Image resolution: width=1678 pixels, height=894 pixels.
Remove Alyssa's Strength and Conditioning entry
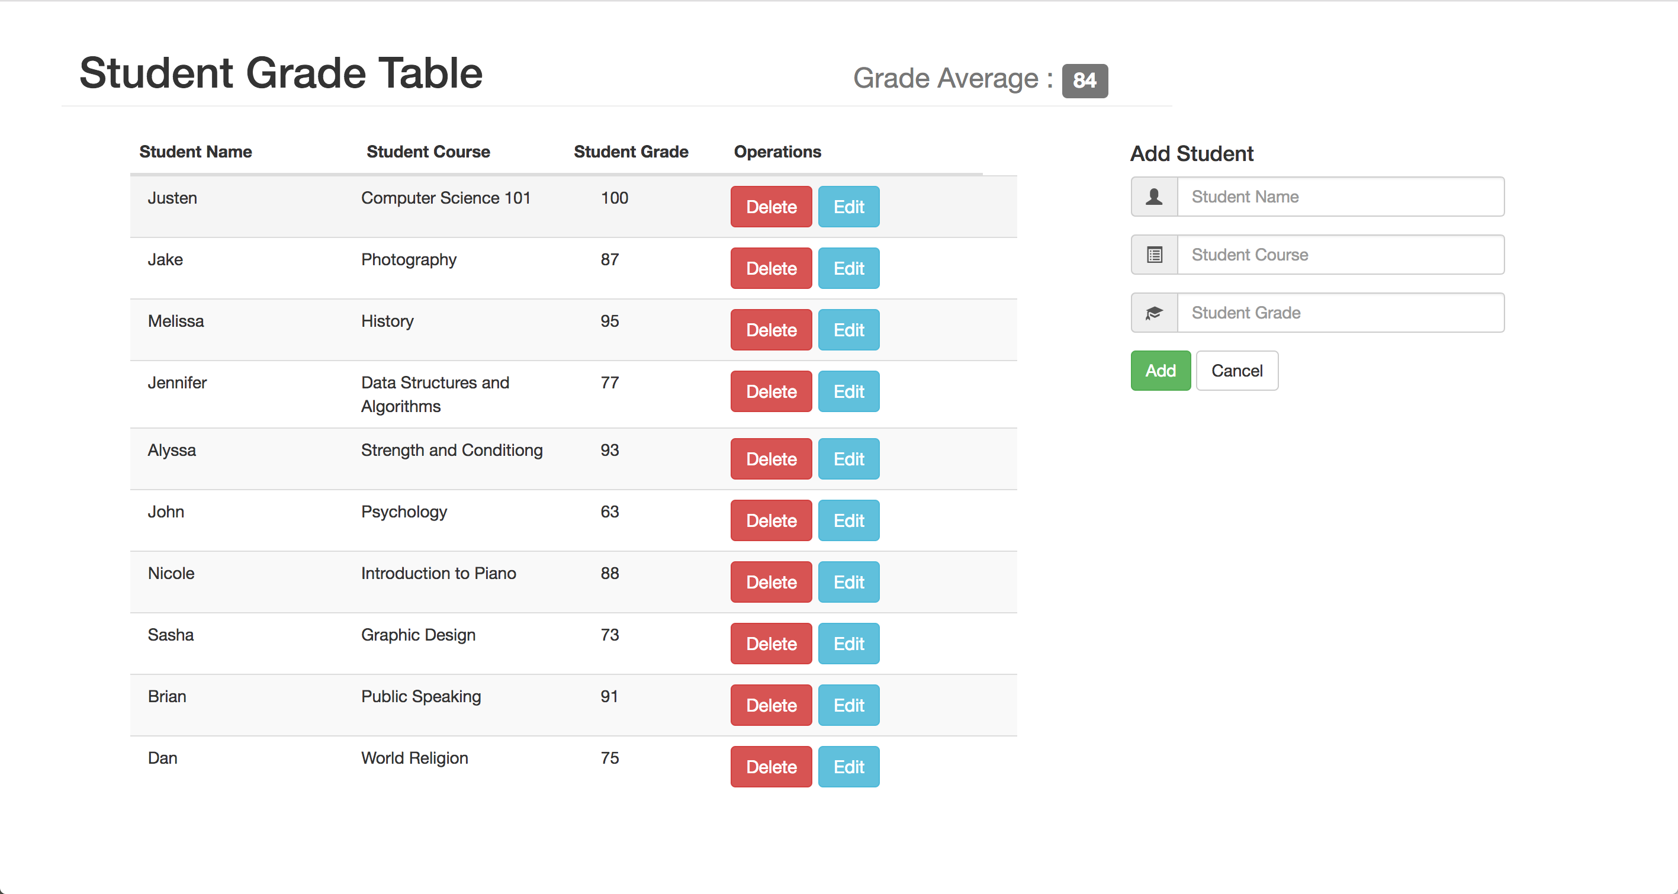(770, 459)
